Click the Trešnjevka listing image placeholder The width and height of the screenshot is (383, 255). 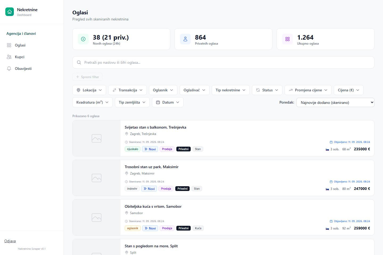point(97,138)
